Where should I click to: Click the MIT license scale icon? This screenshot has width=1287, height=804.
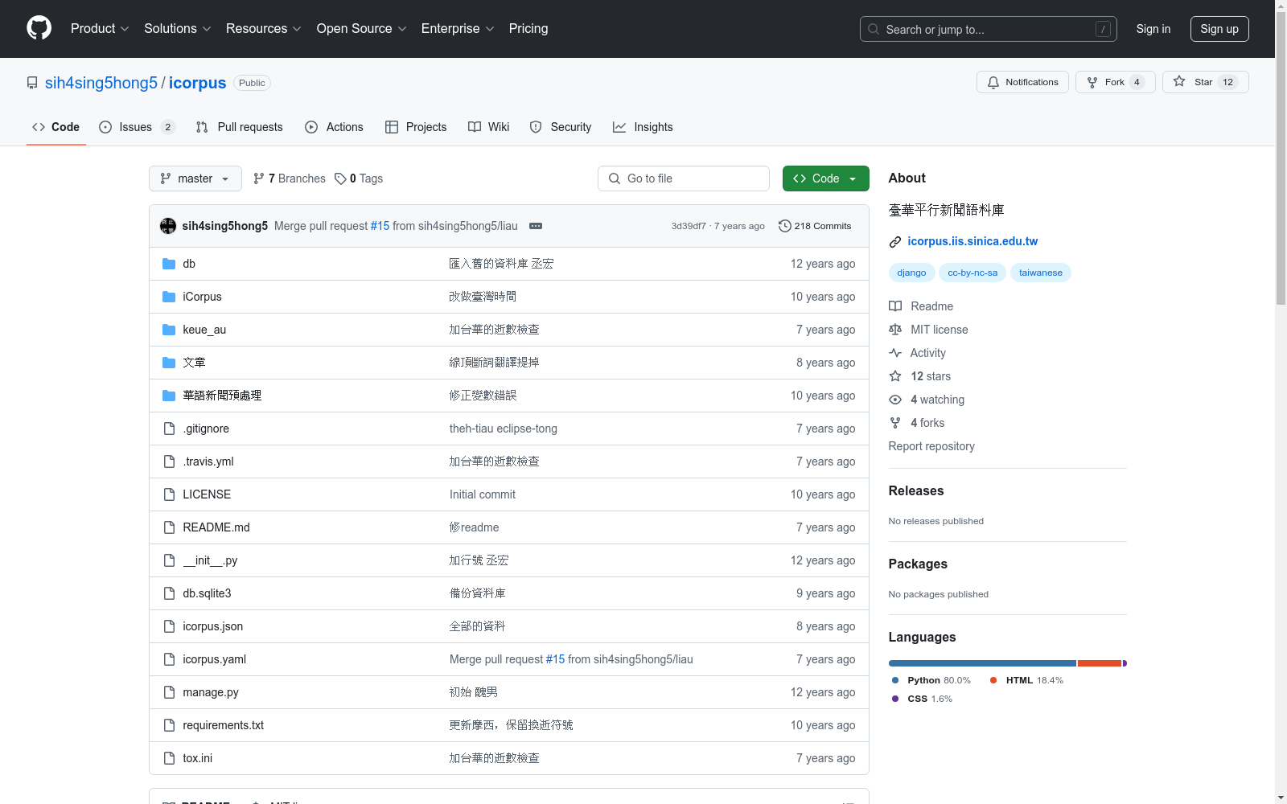point(895,330)
